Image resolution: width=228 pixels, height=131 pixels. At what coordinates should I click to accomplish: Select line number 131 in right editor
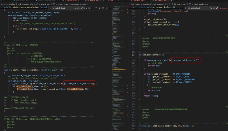point(134,74)
